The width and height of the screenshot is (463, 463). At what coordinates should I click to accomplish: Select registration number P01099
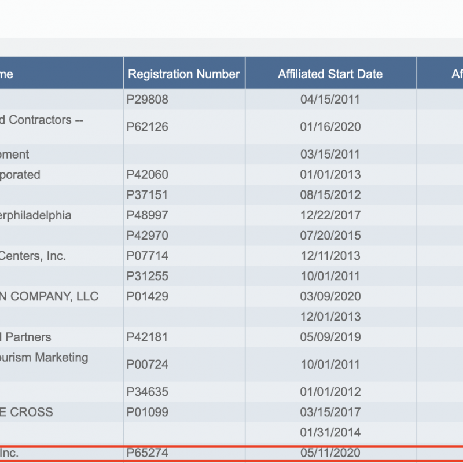click(148, 412)
